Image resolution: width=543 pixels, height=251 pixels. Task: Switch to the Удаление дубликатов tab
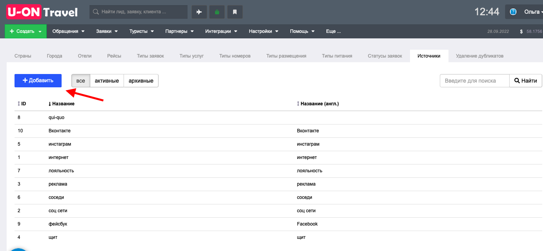coord(479,56)
